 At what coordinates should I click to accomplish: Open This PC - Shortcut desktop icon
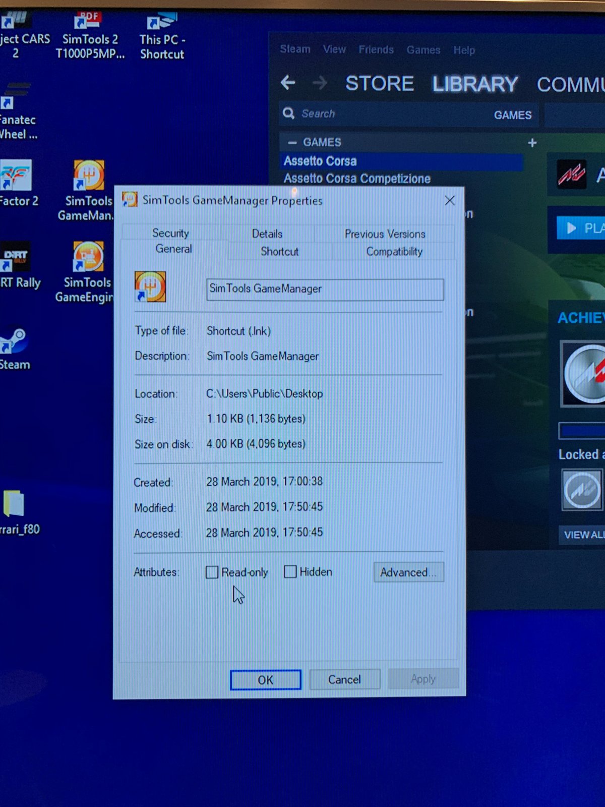[x=162, y=36]
